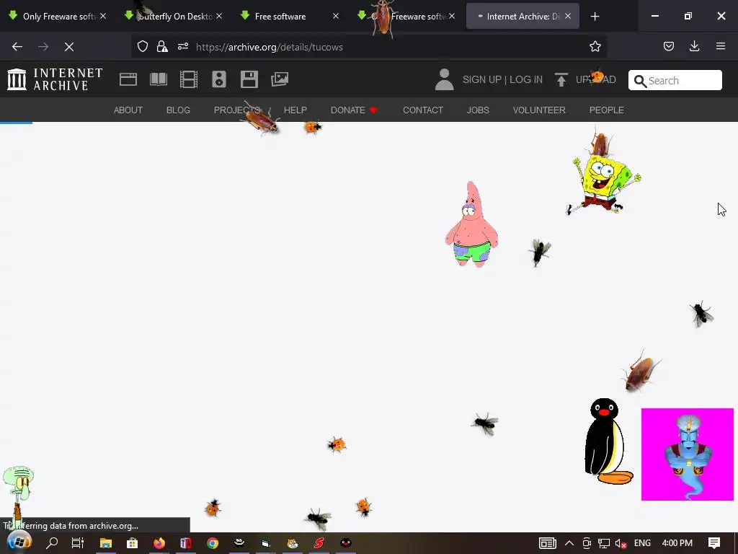Click the blue genie on magenta square
Screen dimensions: 738x554
click(687, 454)
